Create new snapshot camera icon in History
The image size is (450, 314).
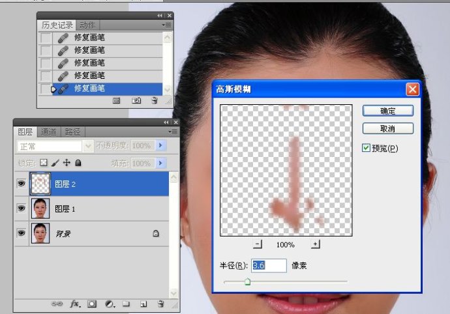(136, 101)
